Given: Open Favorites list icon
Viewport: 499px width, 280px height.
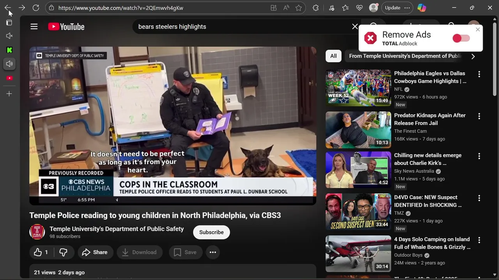Looking at the screenshot, I should coord(345,8).
